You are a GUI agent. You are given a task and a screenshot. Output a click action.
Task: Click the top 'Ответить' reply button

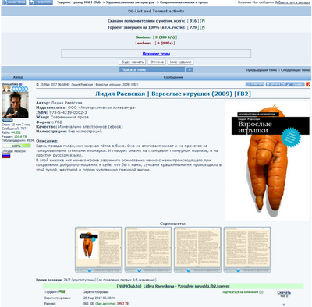tap(41, 2)
